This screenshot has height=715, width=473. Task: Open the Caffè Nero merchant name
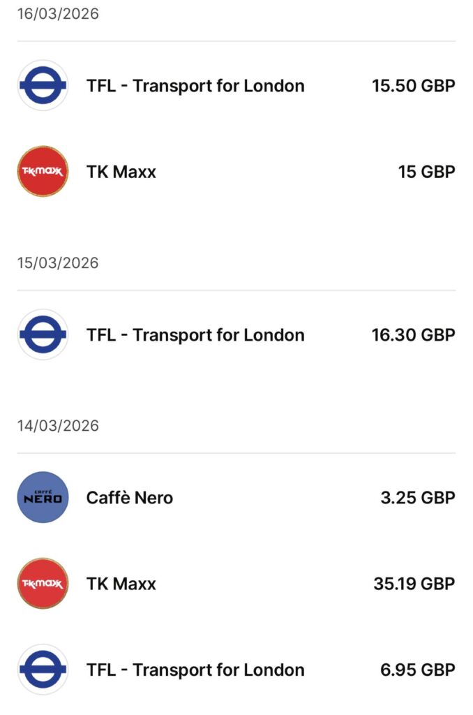pos(130,498)
